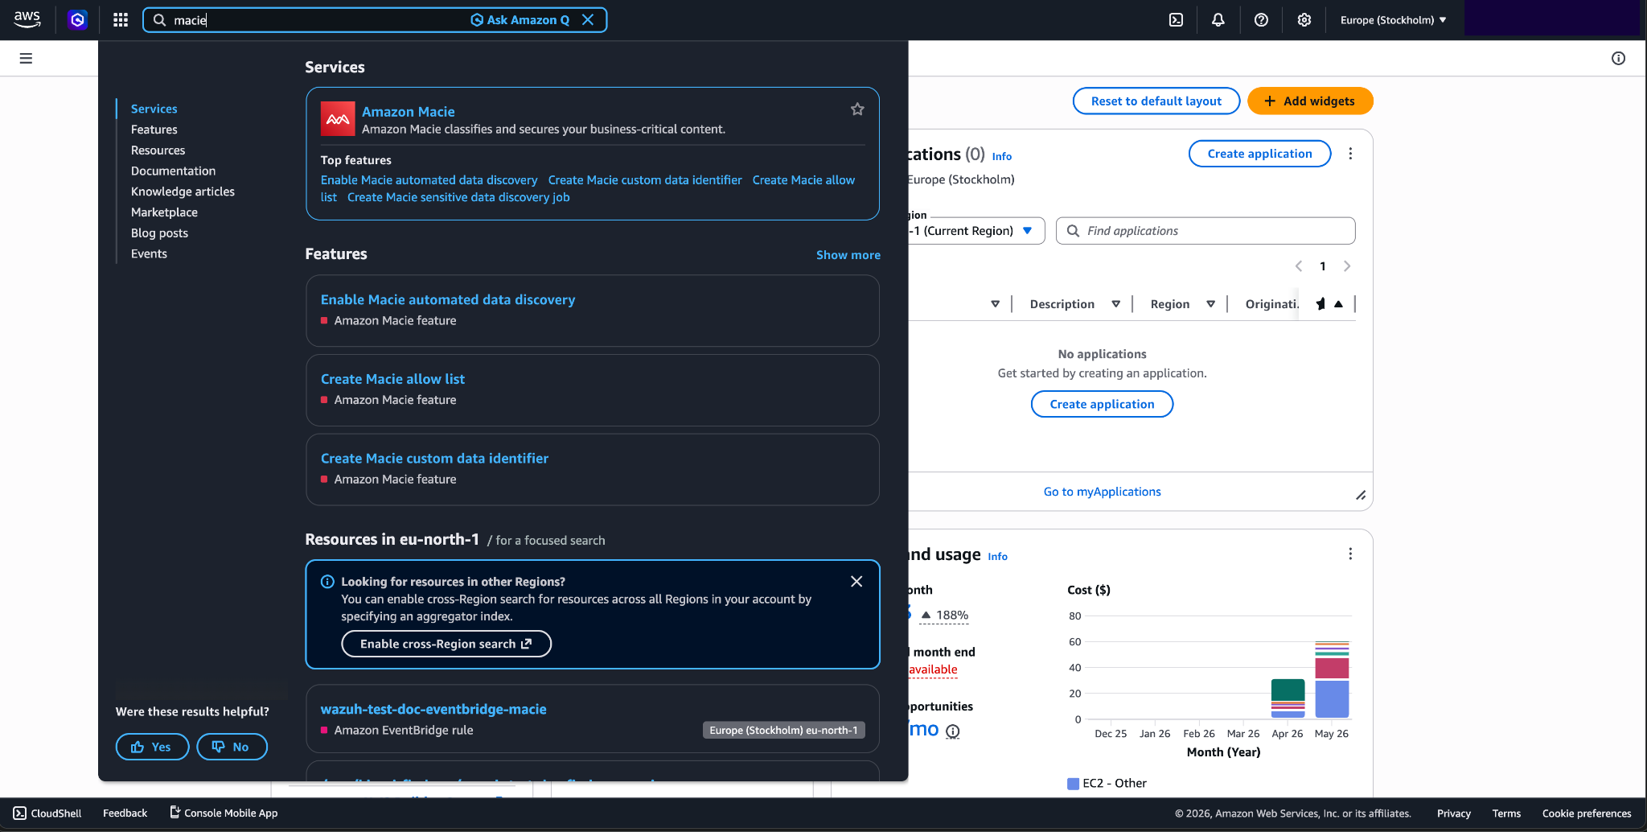The height and width of the screenshot is (832, 1647).
Task: Open the services grid menu icon
Action: (x=121, y=20)
